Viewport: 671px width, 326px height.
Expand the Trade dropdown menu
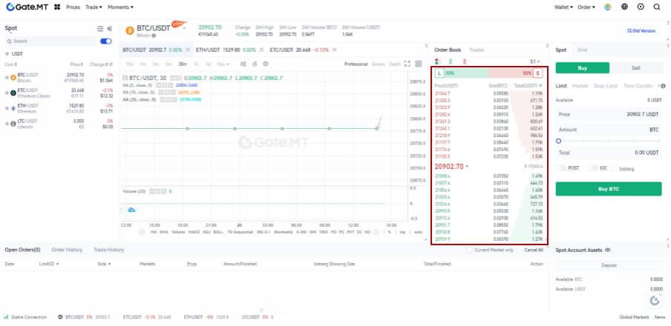(x=94, y=7)
